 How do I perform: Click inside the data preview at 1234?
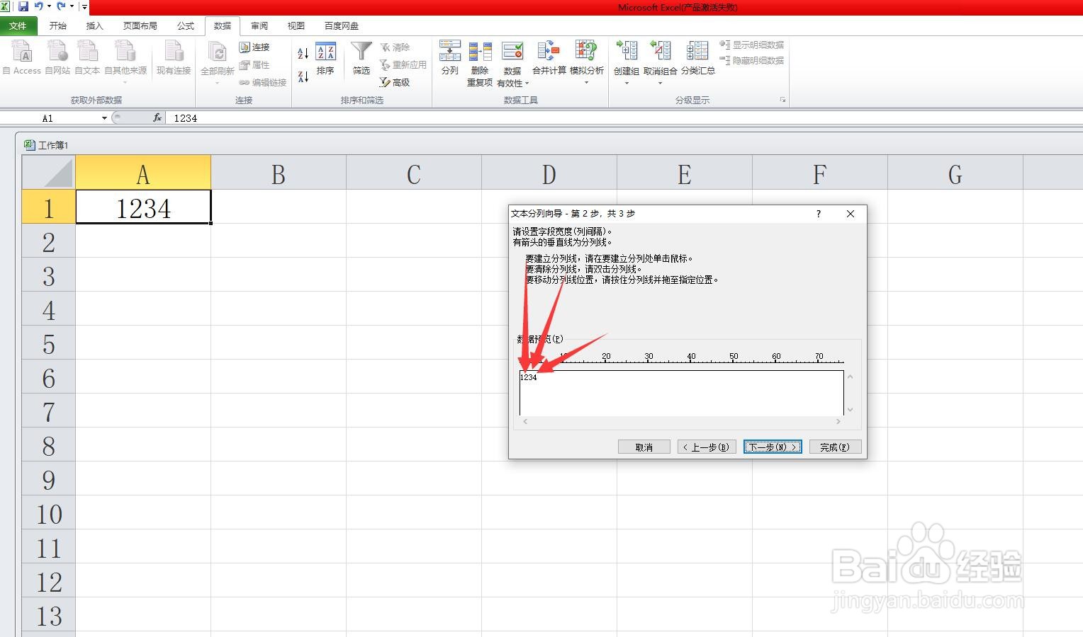pos(529,377)
